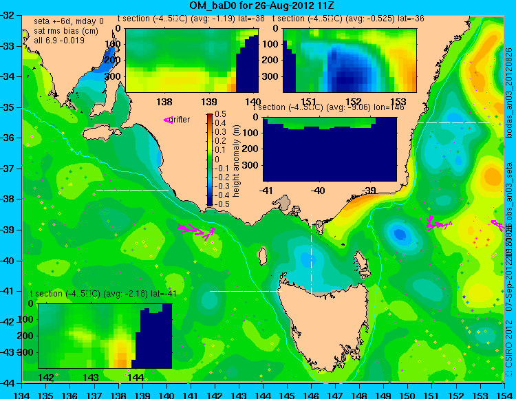Click the Tasmania landmass on the map

click(324, 324)
